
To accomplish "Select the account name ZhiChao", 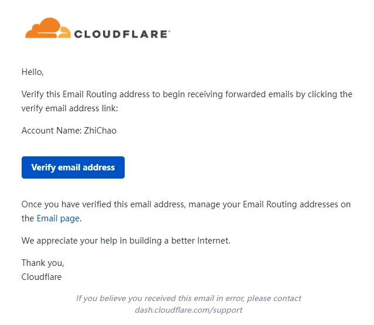I will click(101, 131).
